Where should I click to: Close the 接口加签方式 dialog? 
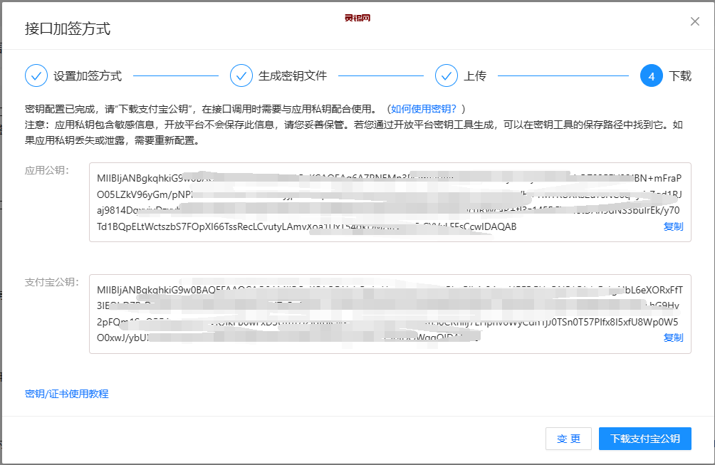coord(695,21)
